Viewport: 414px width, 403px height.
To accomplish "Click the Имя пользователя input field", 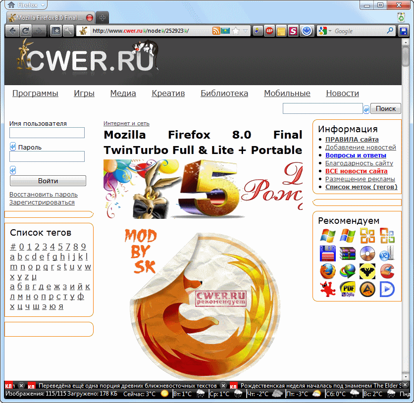I will tap(47, 133).
